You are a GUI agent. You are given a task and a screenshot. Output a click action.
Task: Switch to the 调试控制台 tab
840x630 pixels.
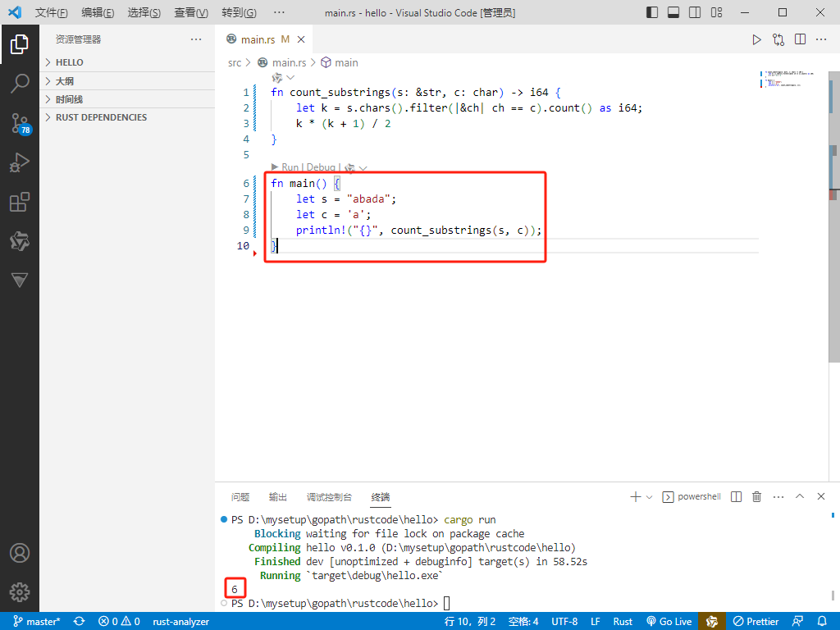[329, 497]
